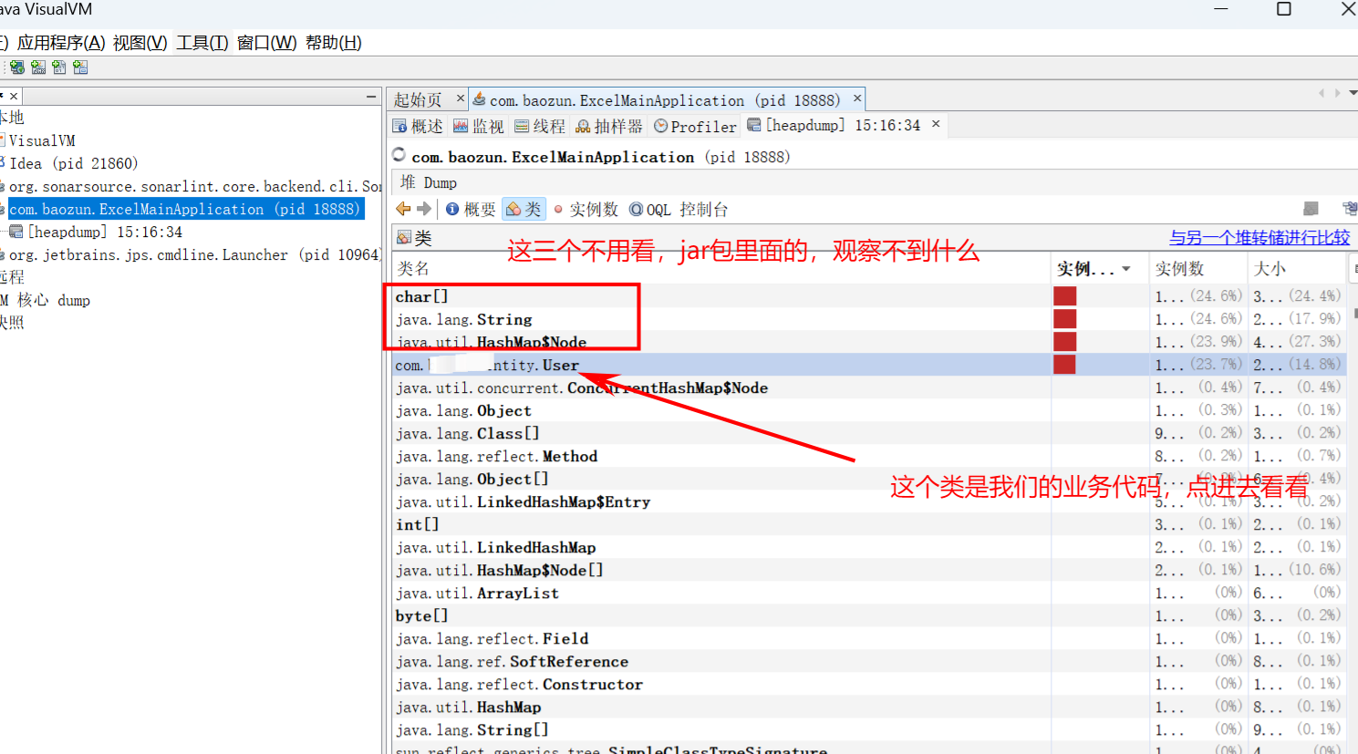Open the 应用程序(A) menu

[x=61, y=43]
